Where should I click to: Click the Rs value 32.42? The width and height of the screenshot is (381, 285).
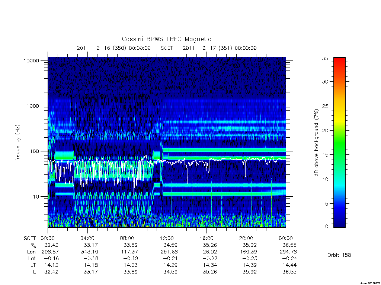pyautogui.click(x=51, y=245)
